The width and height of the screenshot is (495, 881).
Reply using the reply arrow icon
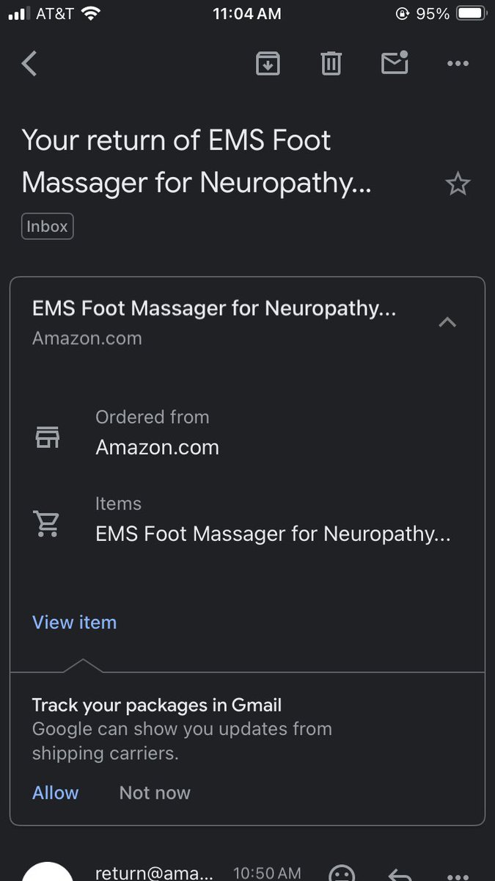pos(398,874)
